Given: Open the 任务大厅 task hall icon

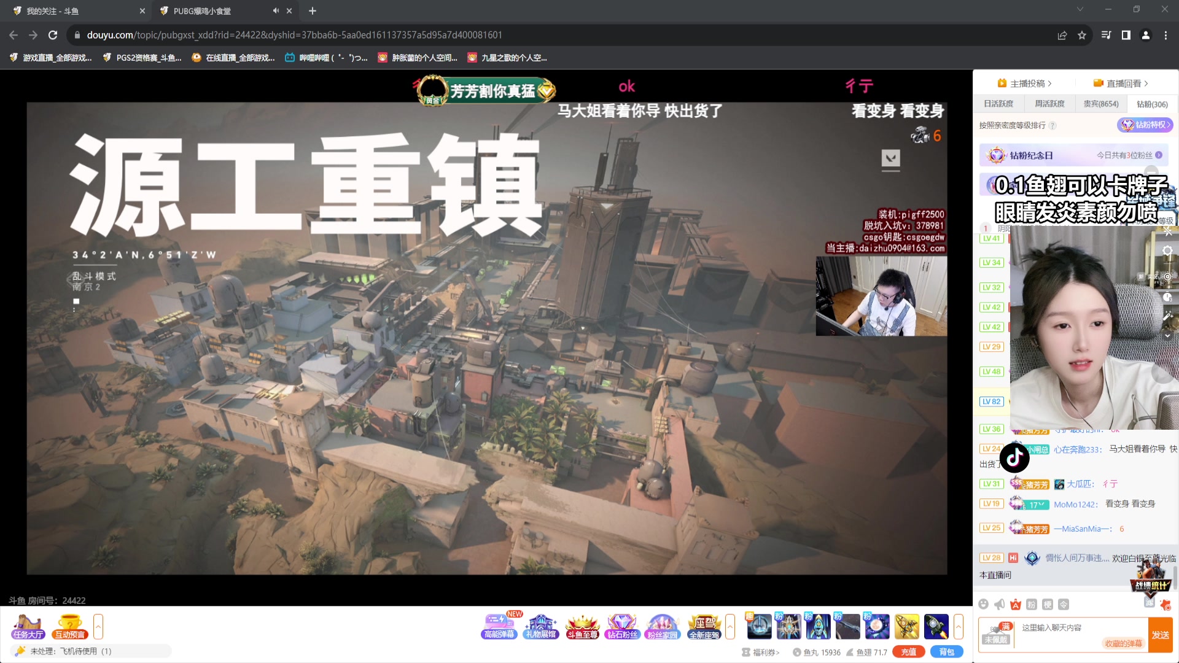Looking at the screenshot, I should [x=28, y=627].
